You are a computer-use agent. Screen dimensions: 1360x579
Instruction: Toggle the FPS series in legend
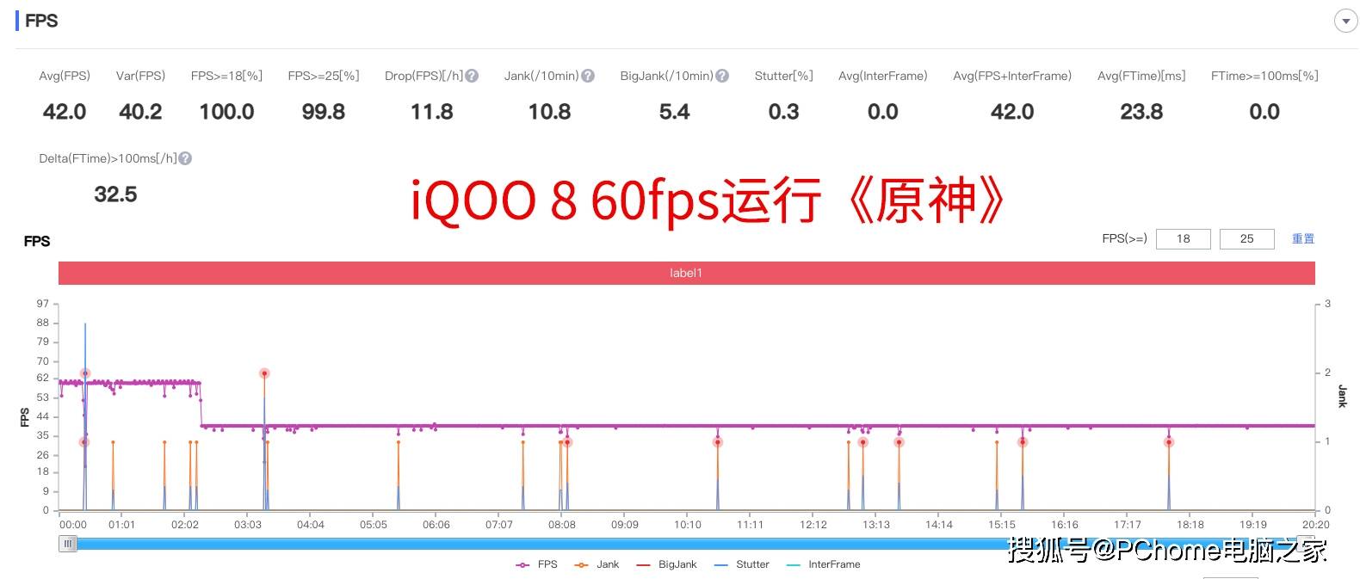tap(536, 564)
